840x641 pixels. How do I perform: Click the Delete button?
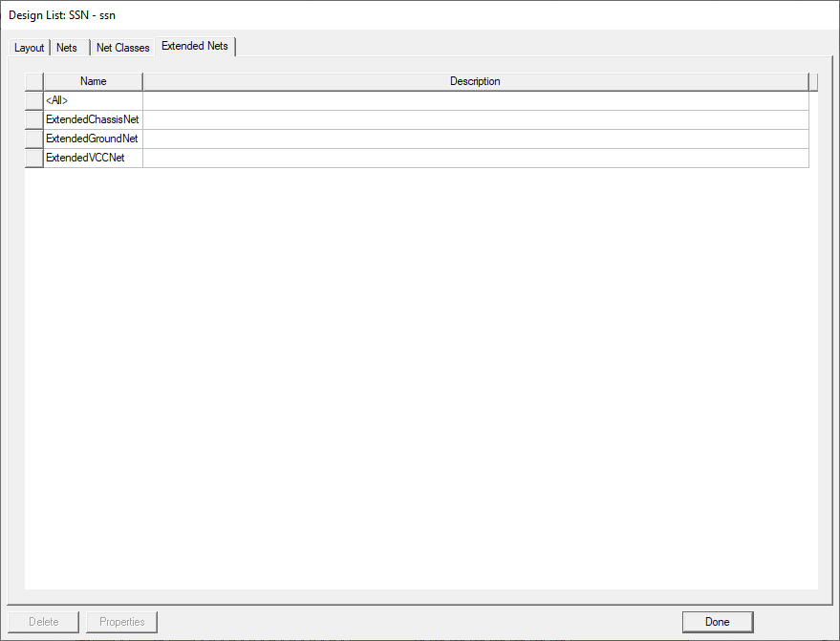point(44,621)
